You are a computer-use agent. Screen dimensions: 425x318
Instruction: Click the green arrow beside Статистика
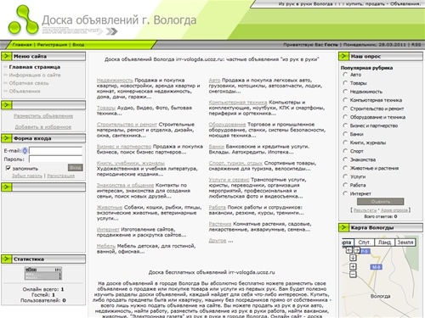click(x=7, y=259)
